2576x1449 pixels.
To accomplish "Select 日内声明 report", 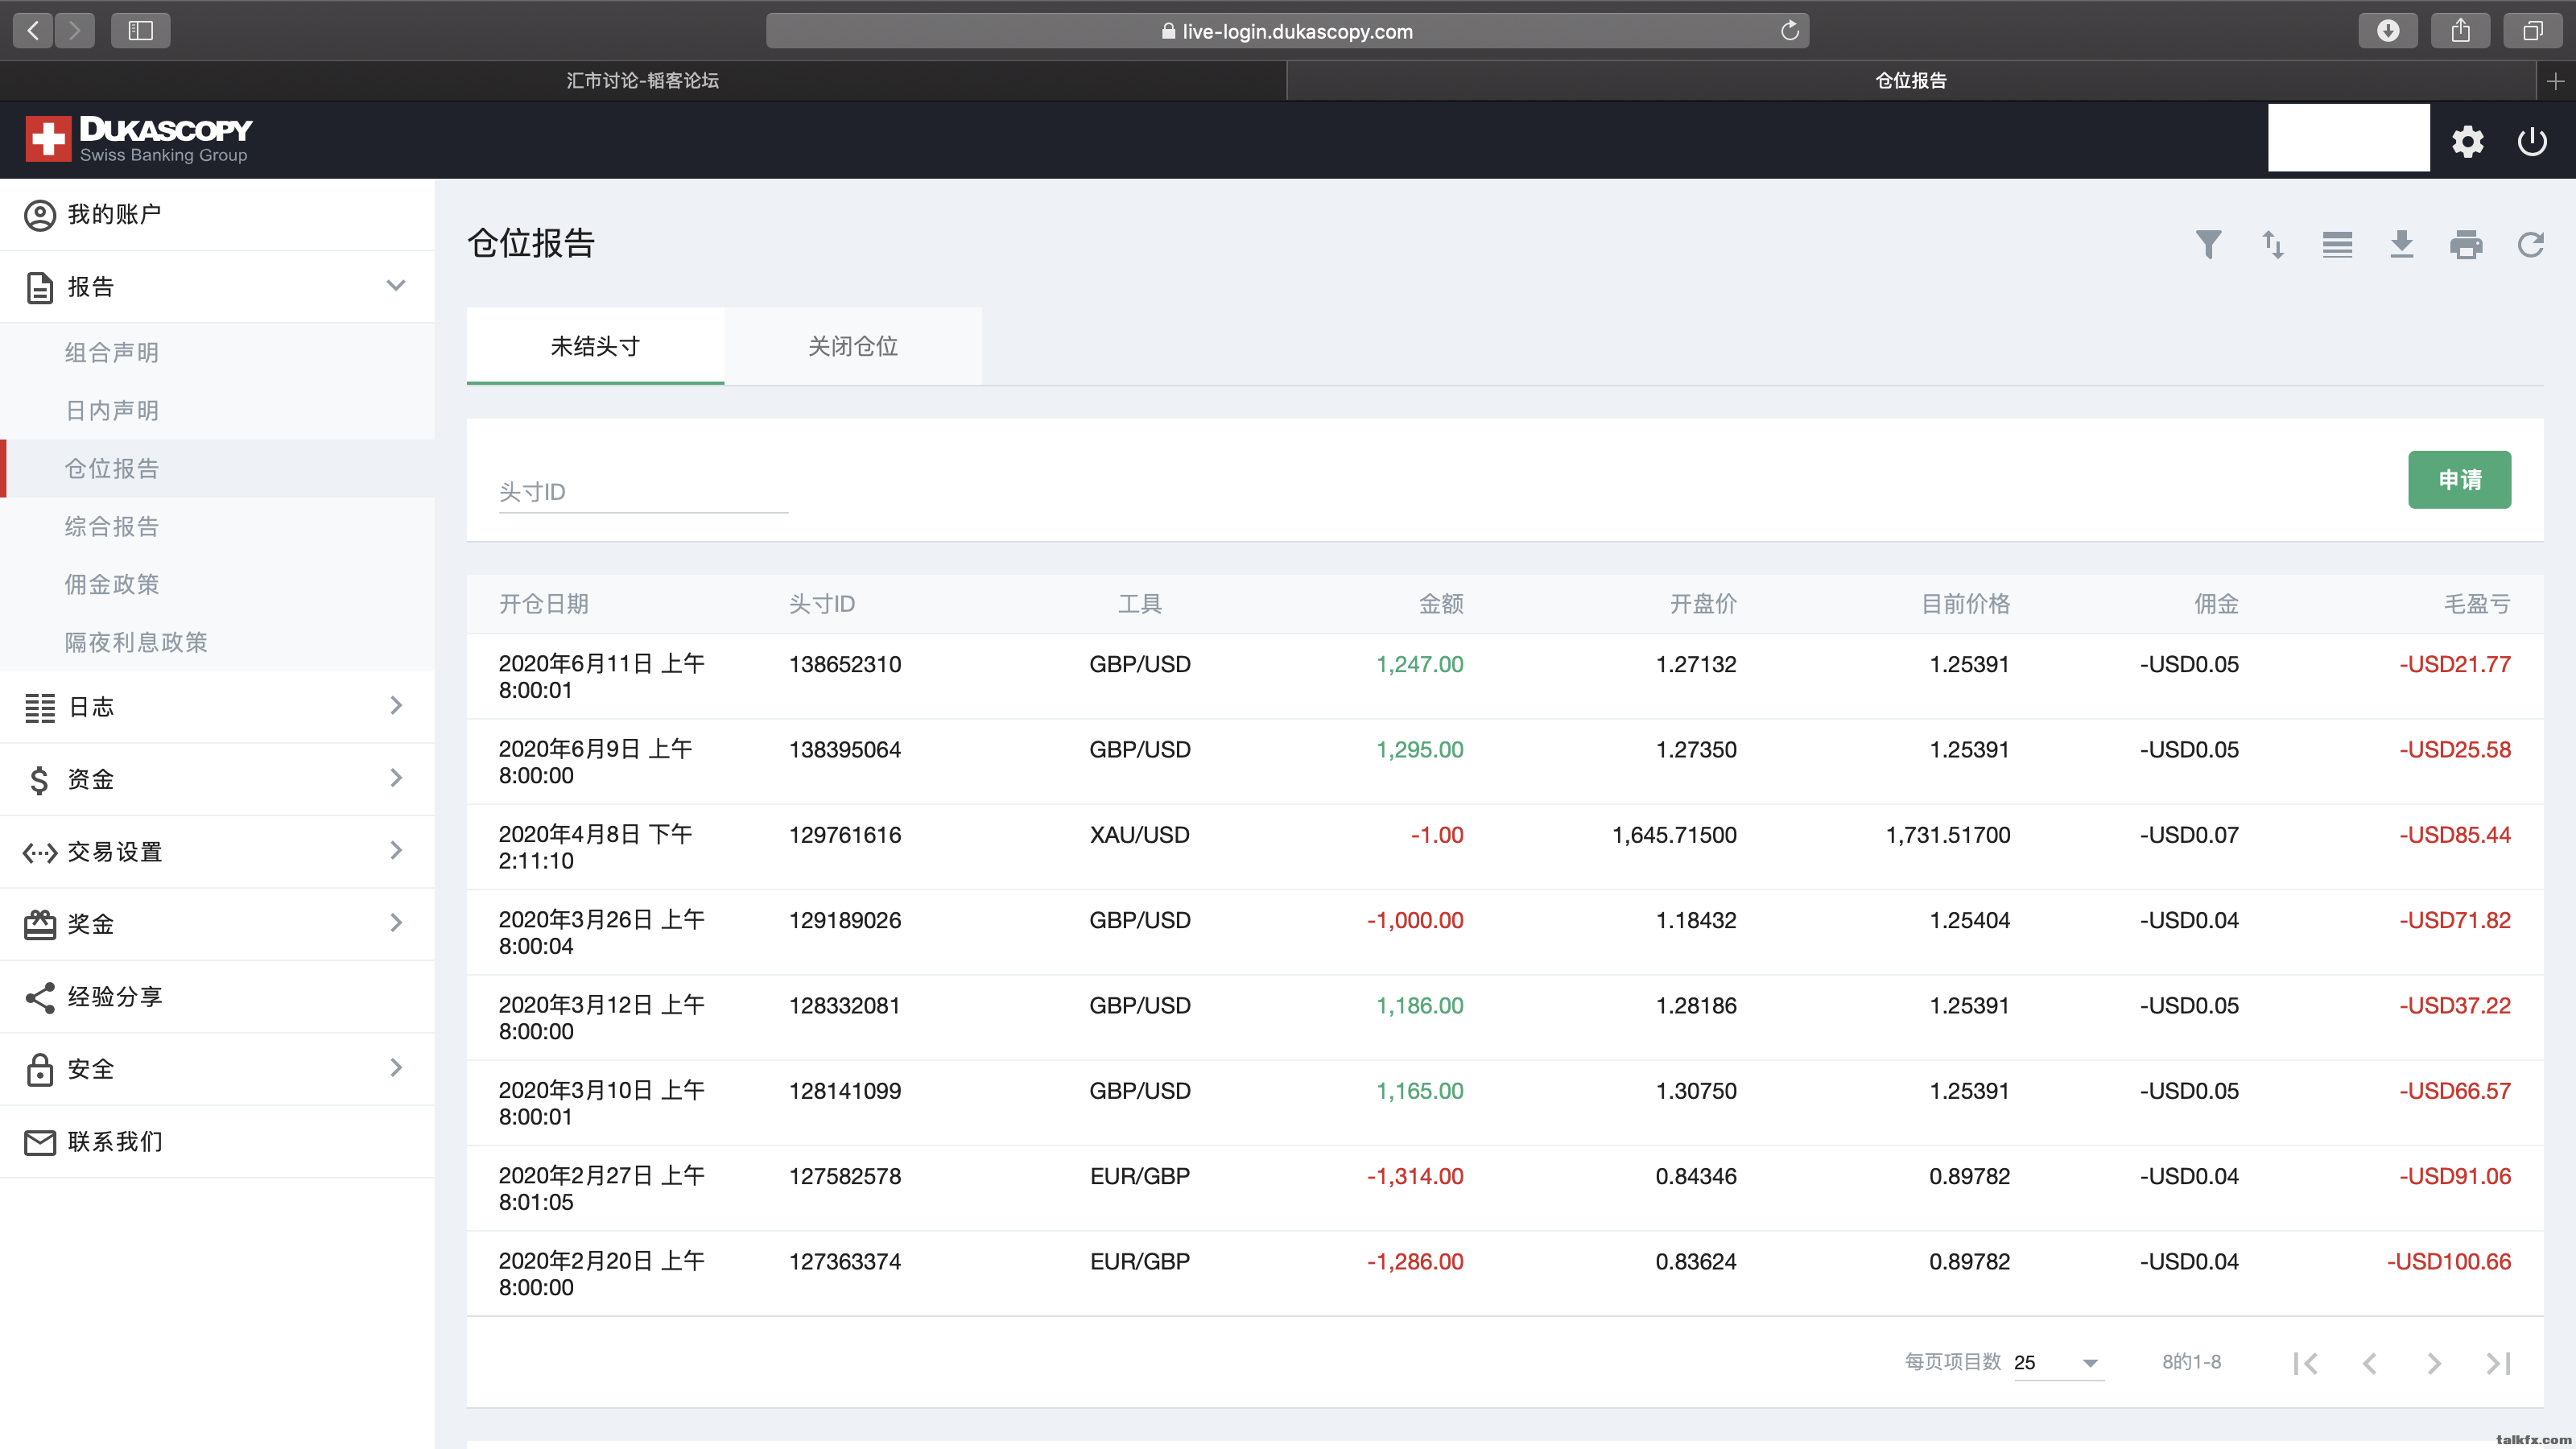I will 217,410.
